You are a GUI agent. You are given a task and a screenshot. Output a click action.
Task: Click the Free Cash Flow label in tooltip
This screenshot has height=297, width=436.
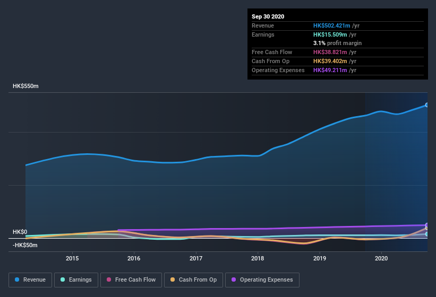click(x=272, y=52)
